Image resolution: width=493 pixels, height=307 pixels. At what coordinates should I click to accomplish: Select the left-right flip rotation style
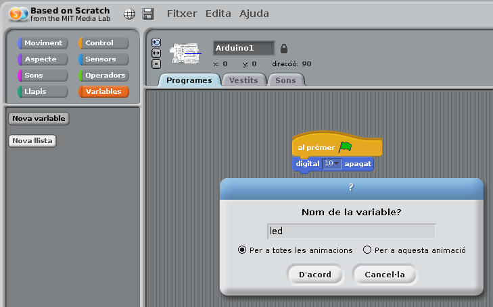(156, 53)
